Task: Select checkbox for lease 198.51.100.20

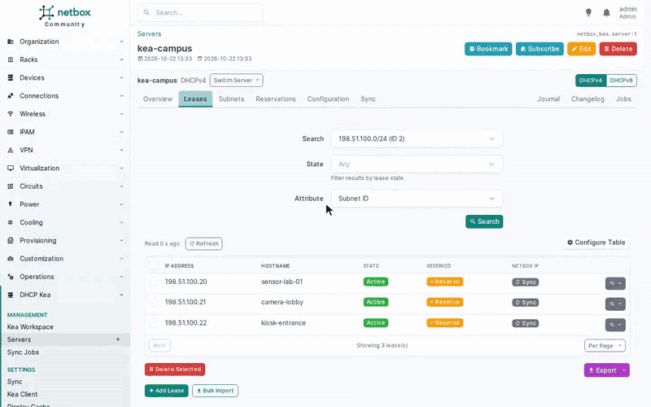Action: (x=154, y=282)
